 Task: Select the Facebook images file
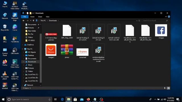[161, 31]
